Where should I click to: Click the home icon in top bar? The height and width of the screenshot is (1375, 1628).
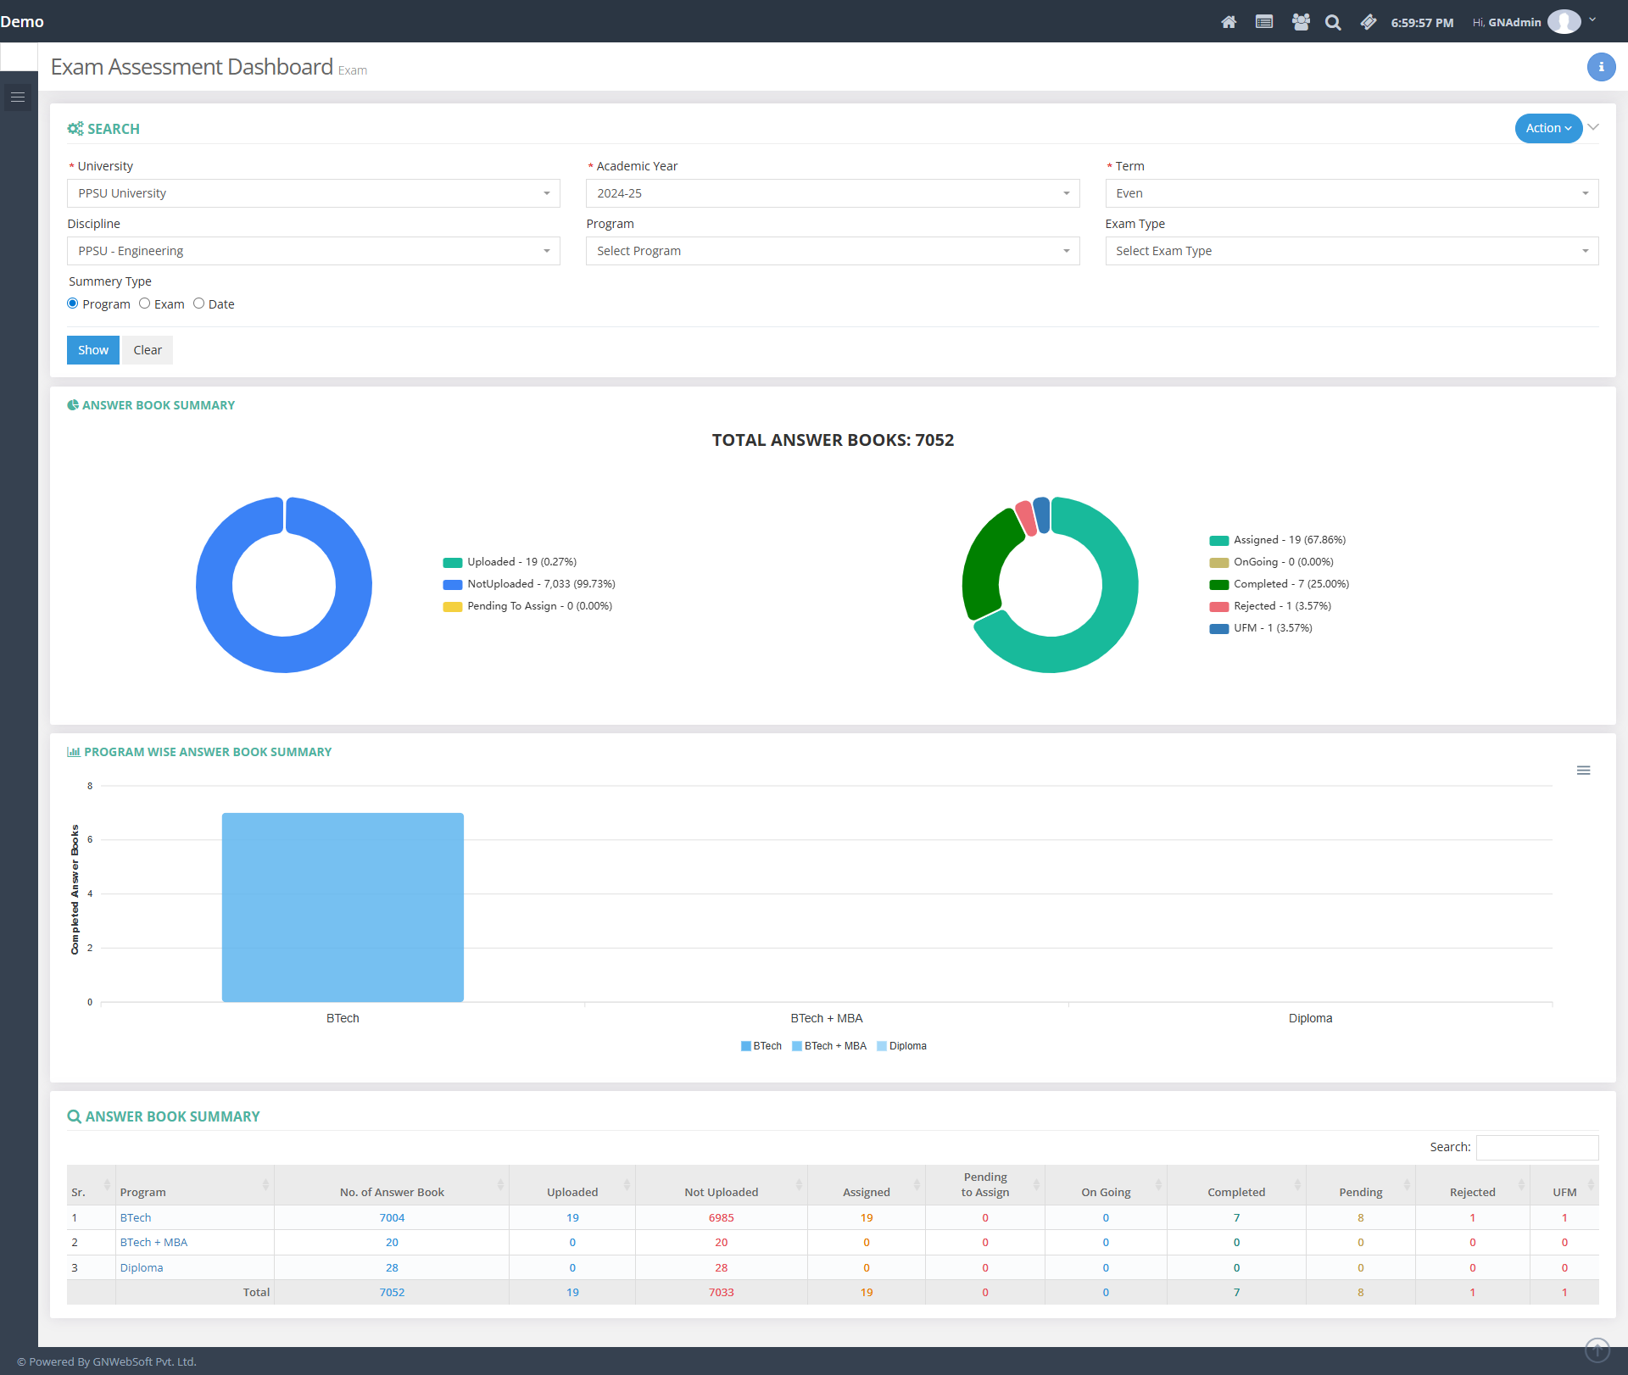coord(1229,22)
